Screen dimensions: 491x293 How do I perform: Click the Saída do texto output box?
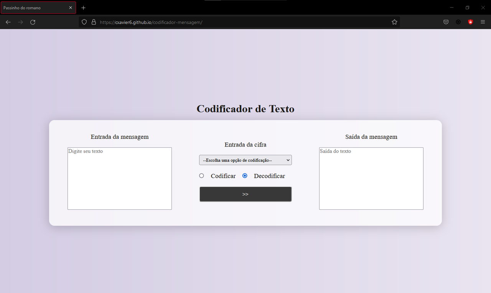pyautogui.click(x=371, y=178)
